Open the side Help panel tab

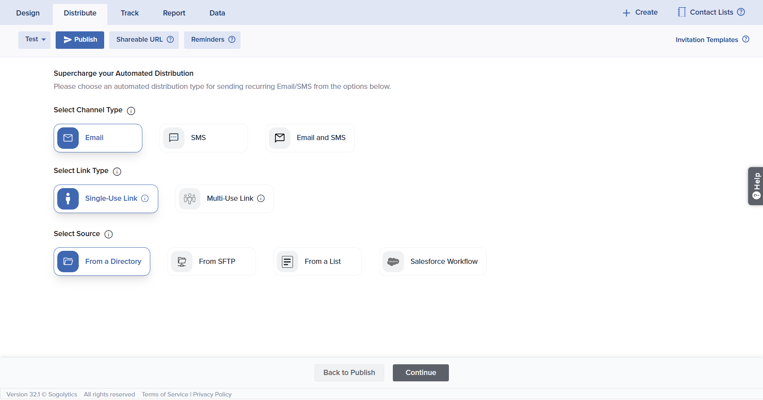756,186
